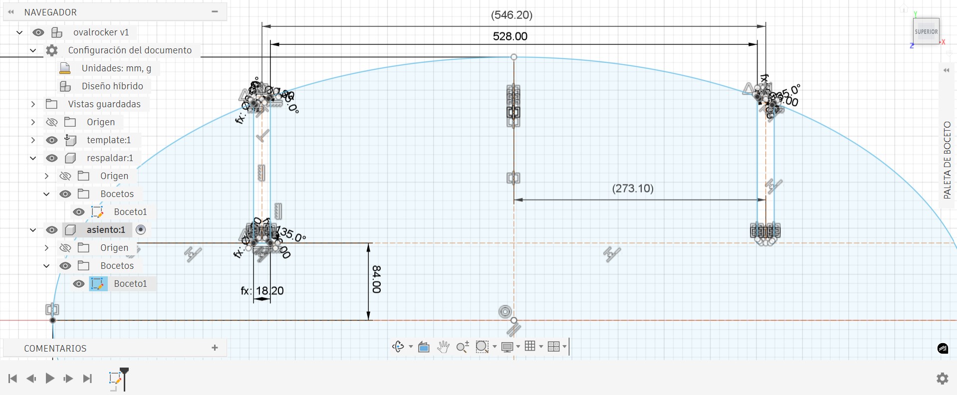This screenshot has width=957, height=395.
Task: Click Boceto1 sketch icon under respaldar:1
Action: (x=97, y=212)
